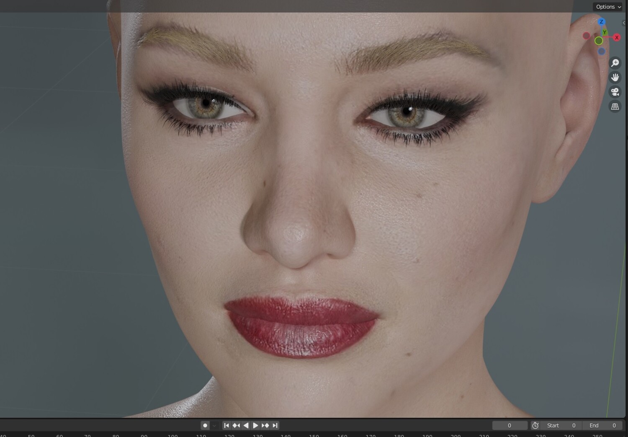Click the hand pan view icon
Screen dimensions: 628x437
[615, 78]
